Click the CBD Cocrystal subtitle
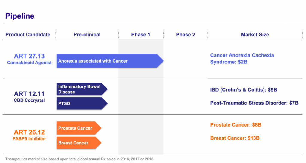This screenshot has height=163, width=306. (29, 100)
